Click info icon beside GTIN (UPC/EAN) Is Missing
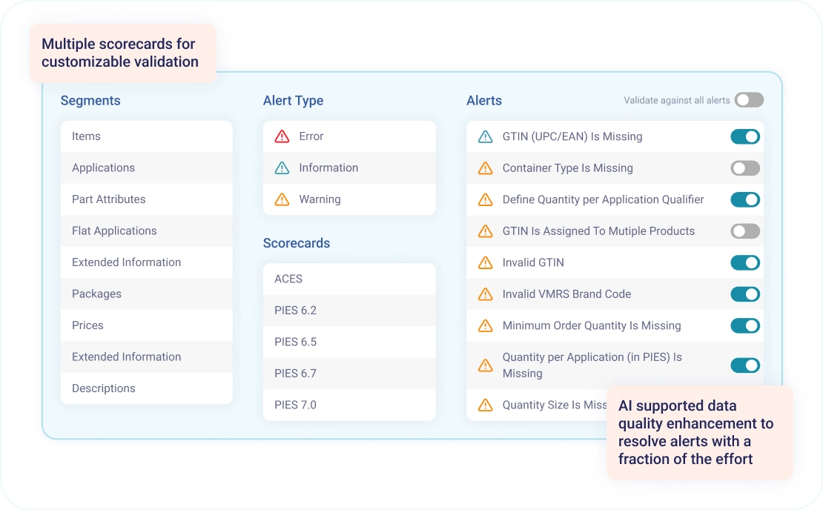This screenshot has height=510, width=823. [x=485, y=136]
